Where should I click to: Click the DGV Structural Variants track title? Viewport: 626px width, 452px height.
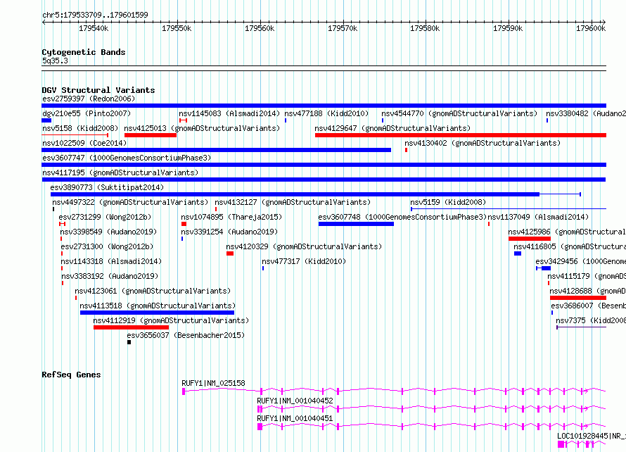98,90
